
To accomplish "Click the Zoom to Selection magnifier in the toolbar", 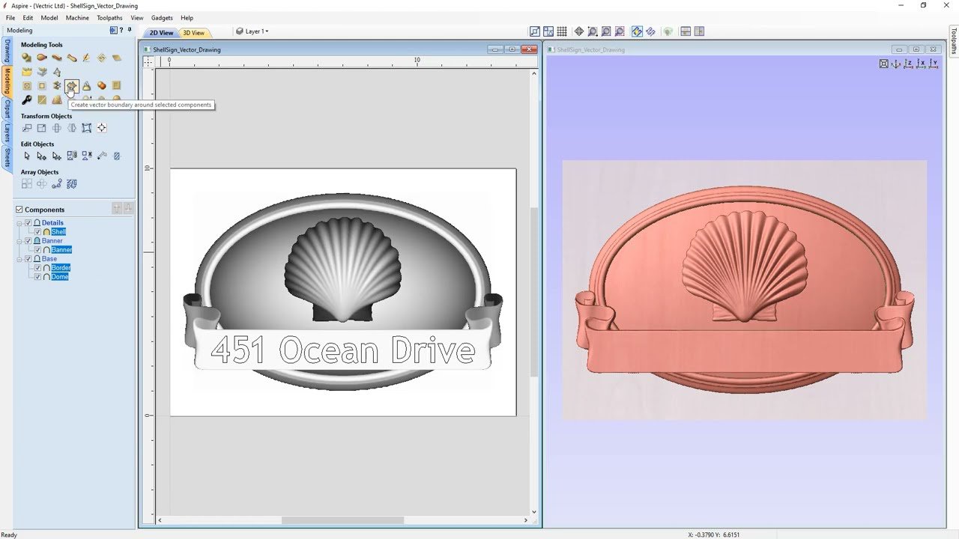I will (619, 31).
